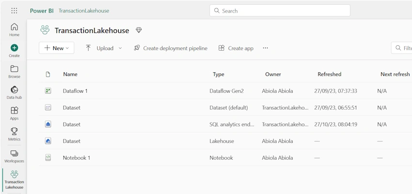Click the magnifier icon in Search box

point(217,11)
